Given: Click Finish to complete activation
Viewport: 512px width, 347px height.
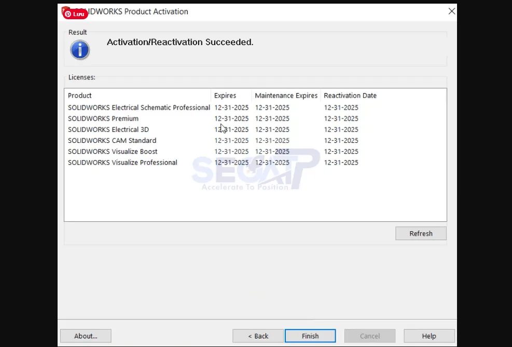Looking at the screenshot, I should pos(310,336).
